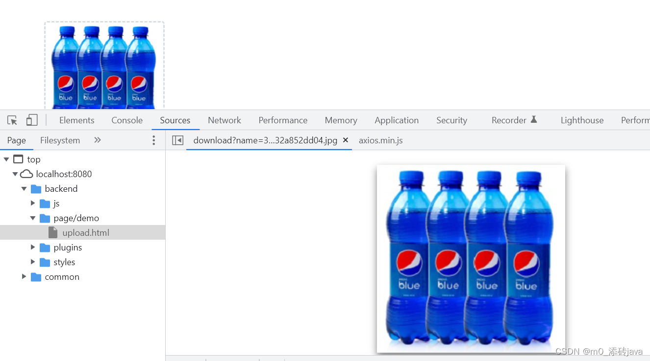The image size is (650, 361).
Task: Select the "common" folder label
Action: [x=62, y=277]
